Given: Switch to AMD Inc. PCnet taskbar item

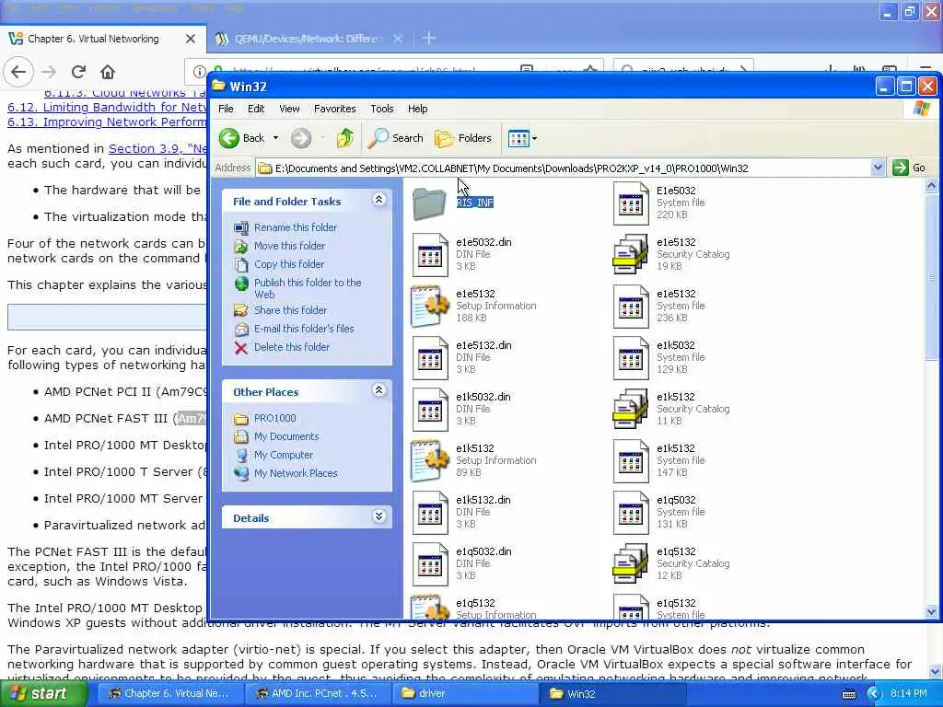Looking at the screenshot, I should (317, 693).
